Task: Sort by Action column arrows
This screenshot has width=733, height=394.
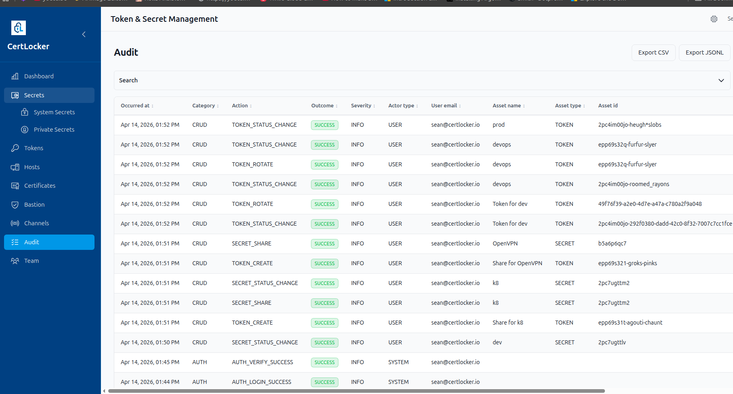Action: tap(251, 106)
